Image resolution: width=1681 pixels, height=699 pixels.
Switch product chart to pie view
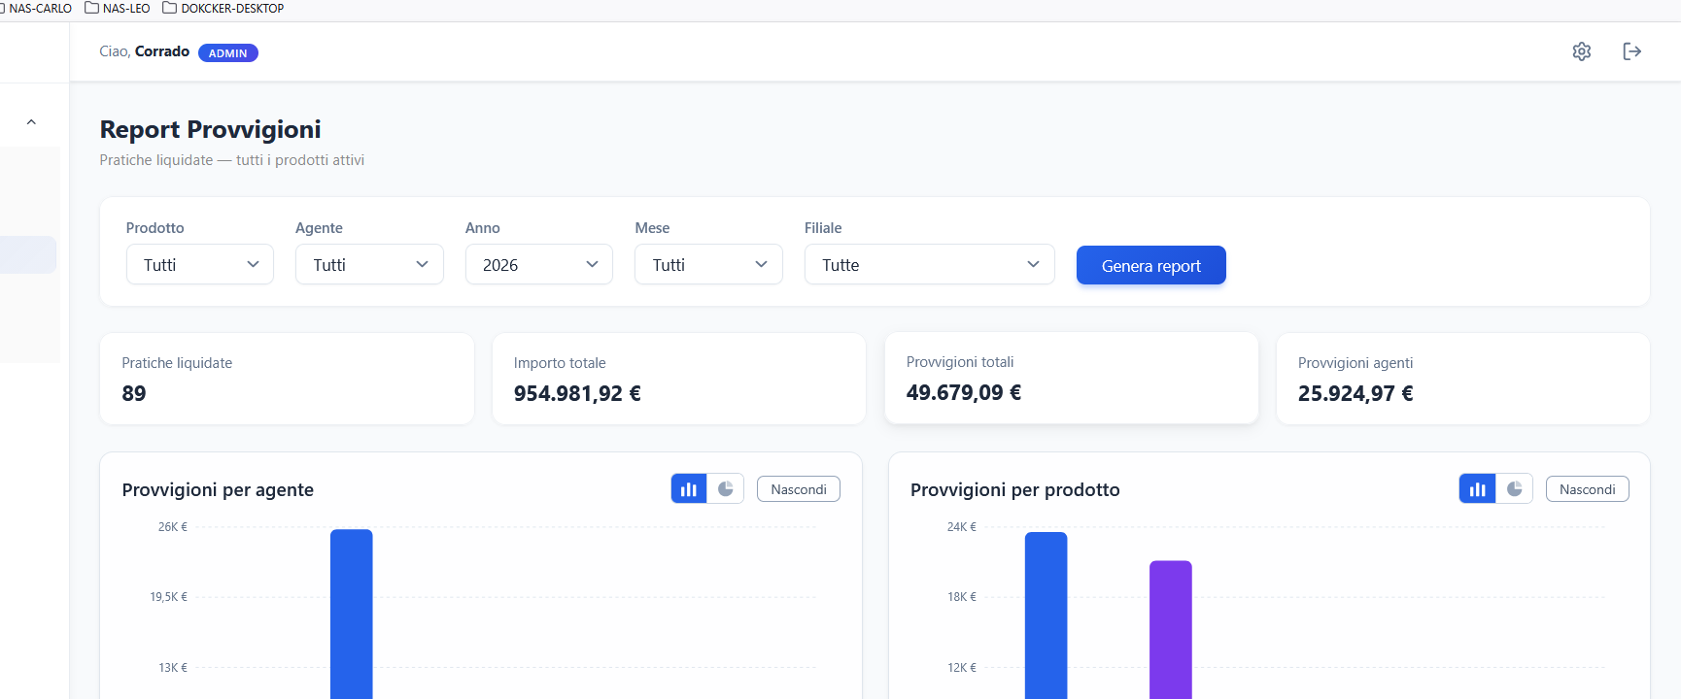tap(1515, 489)
